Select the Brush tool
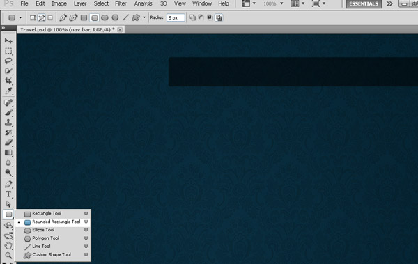This screenshot has height=264, width=418. point(8,113)
